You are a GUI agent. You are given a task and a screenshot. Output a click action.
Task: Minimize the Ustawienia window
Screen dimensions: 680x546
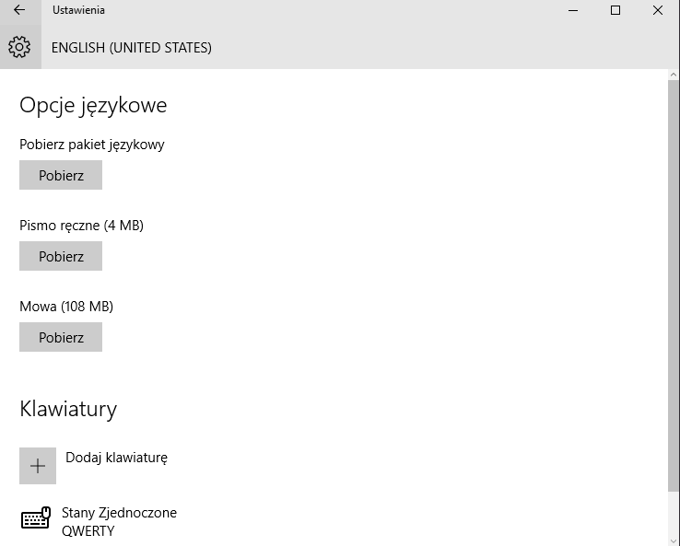coord(573,10)
